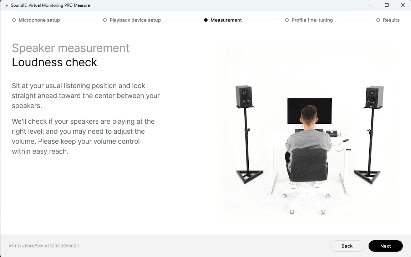
Task: Click the left speaker in the illustration
Action: pos(244,96)
